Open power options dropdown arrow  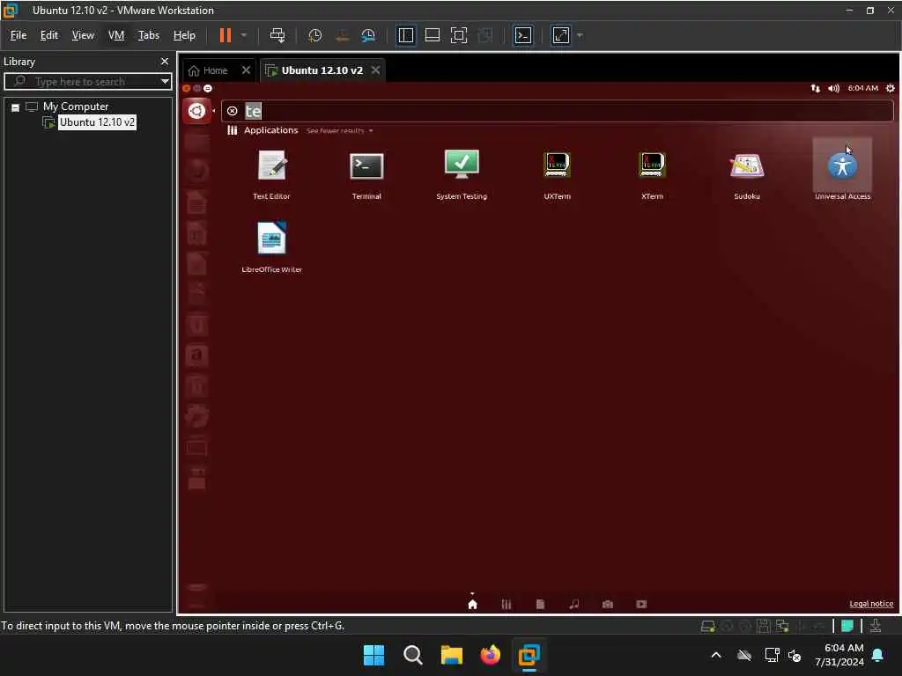pos(244,35)
